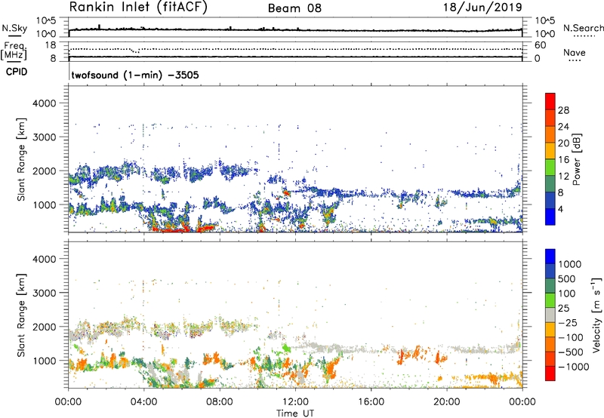Image resolution: width=604 pixels, height=418 pixels.
Task: Click dark blue top segment of velocity colorbar
Action: tap(550, 257)
